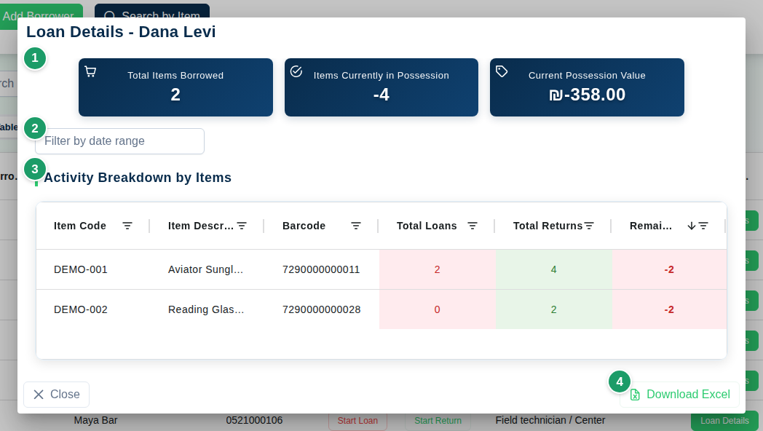
Task: Open filter menu for Item Code column
Action: click(127, 226)
